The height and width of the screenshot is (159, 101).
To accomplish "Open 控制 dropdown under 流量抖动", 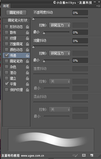I will [x=60, y=53].
